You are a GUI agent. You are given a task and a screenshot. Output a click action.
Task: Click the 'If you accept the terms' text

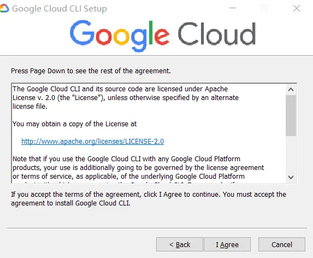point(149,198)
